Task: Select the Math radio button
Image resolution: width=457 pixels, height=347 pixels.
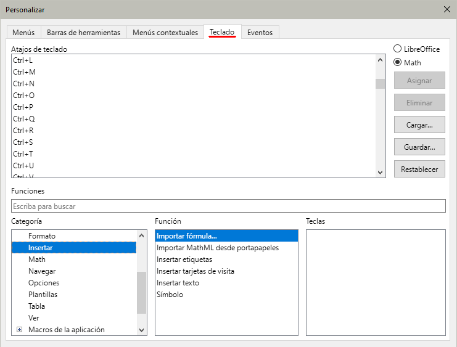Action: click(398, 62)
